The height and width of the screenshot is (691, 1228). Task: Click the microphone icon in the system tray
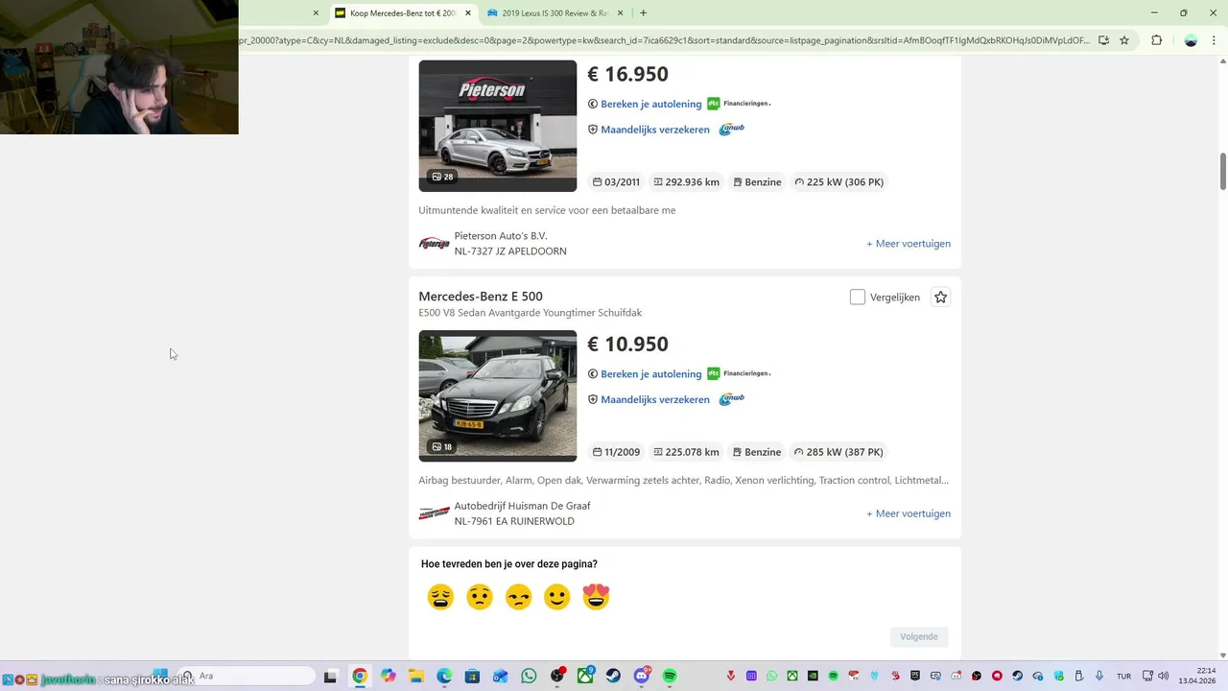click(x=1099, y=677)
